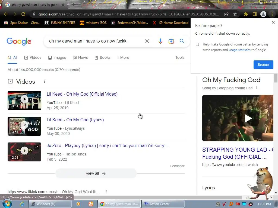Open the XP Horror Download bookmark

click(x=171, y=23)
